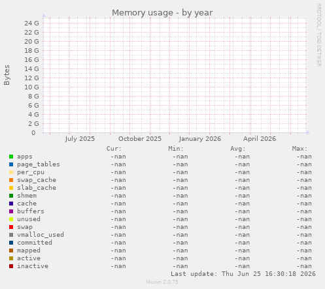Click the 'Max:' column header
325x289 pixels.
pos(299,149)
